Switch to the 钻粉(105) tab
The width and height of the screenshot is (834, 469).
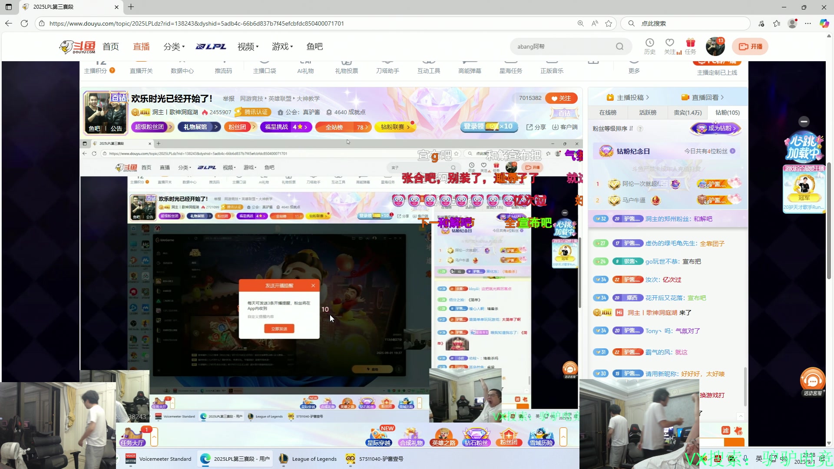tap(728, 112)
